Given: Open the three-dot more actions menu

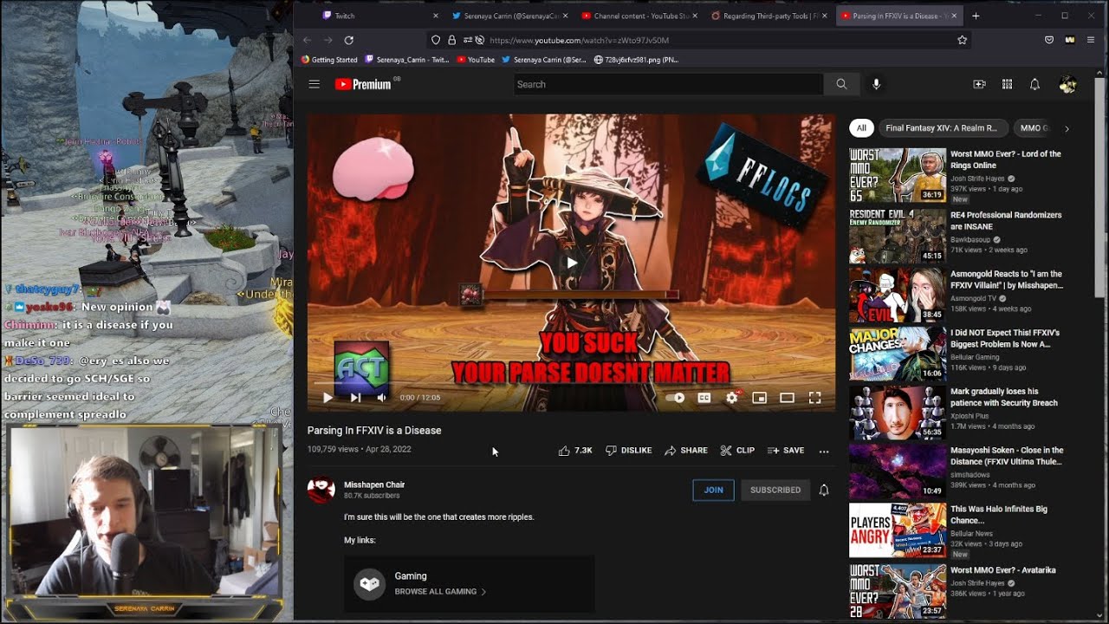Looking at the screenshot, I should pyautogui.click(x=824, y=451).
